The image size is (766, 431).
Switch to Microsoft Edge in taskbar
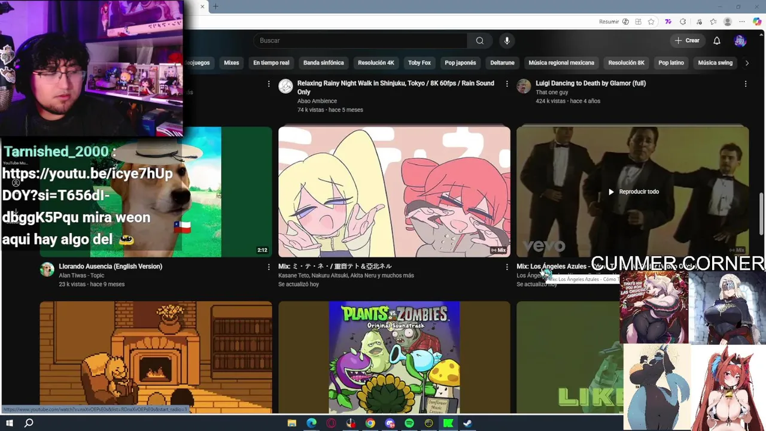[312, 423]
